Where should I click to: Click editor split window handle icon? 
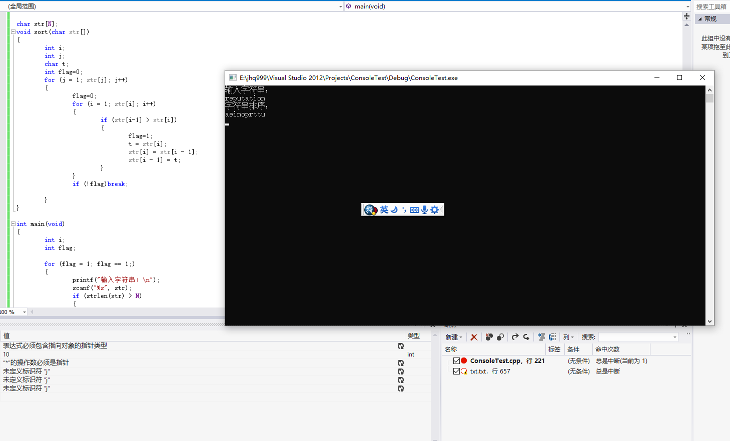tap(686, 16)
